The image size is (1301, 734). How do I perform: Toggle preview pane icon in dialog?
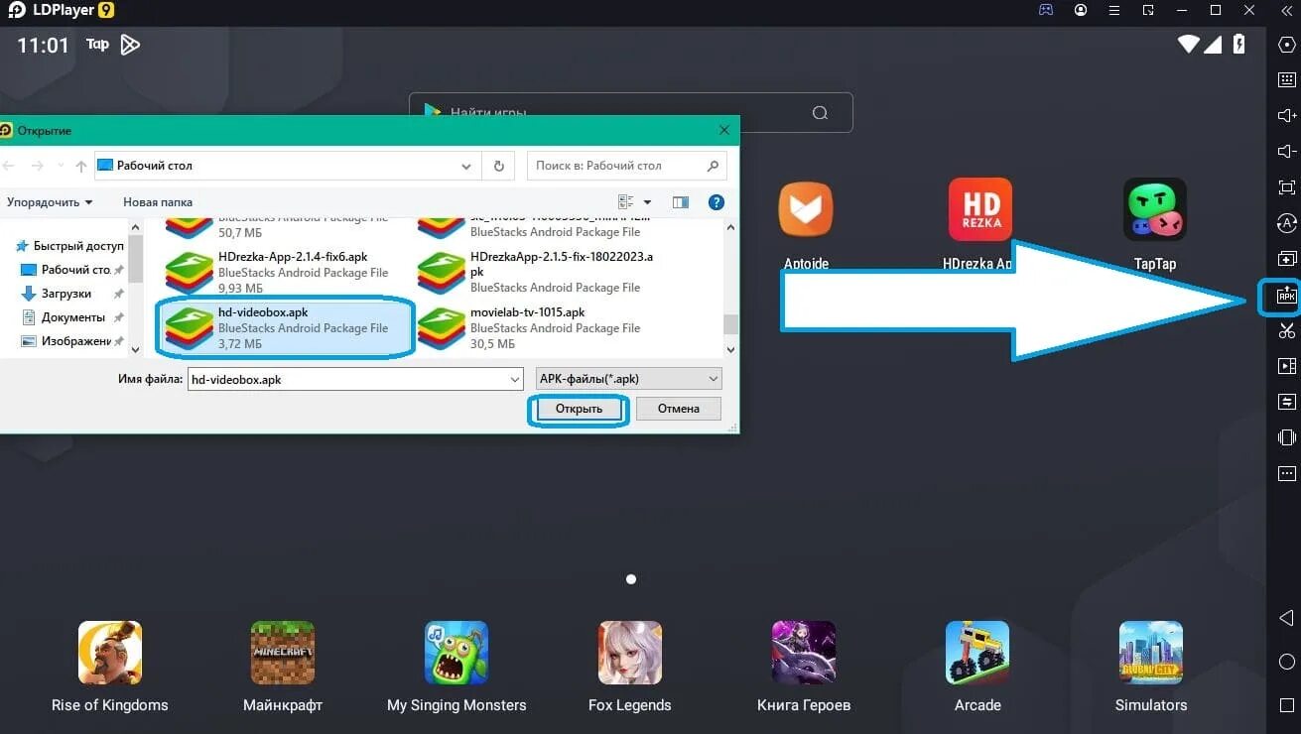pyautogui.click(x=680, y=201)
